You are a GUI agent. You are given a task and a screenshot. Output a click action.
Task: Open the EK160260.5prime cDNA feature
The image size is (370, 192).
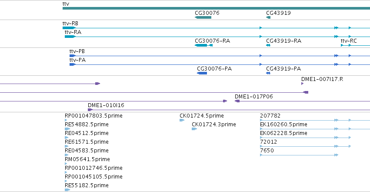tap(315, 129)
